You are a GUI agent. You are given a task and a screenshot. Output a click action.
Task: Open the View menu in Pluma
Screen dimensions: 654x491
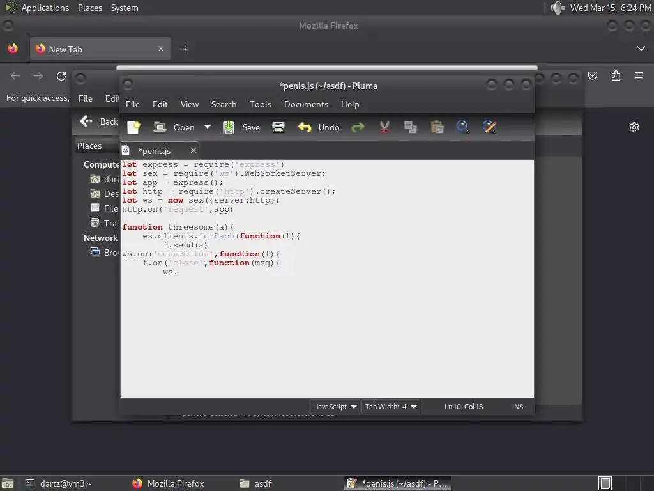[189, 104]
